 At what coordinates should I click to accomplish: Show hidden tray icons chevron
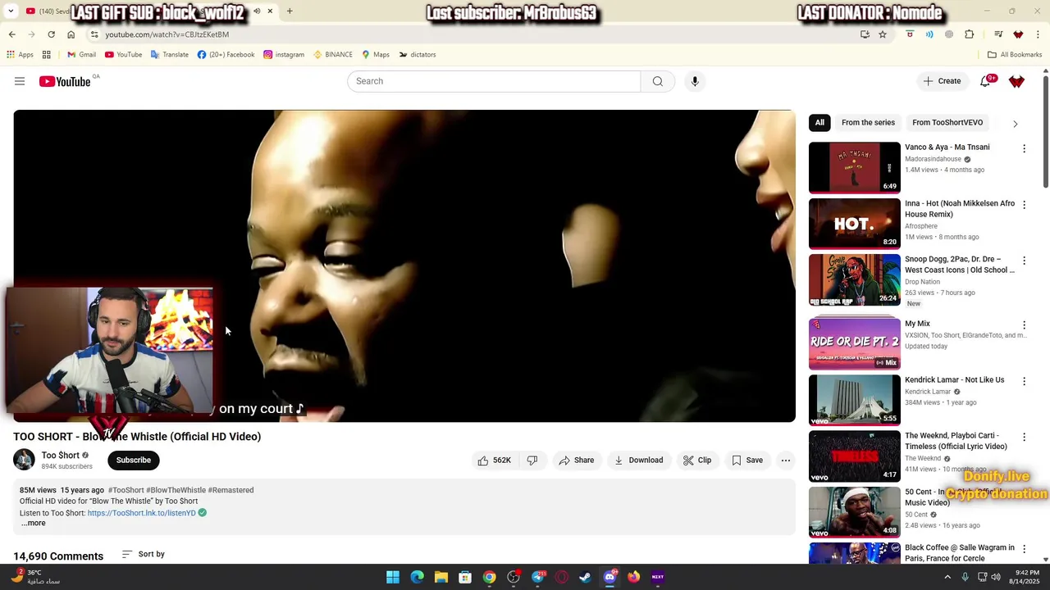(x=947, y=577)
